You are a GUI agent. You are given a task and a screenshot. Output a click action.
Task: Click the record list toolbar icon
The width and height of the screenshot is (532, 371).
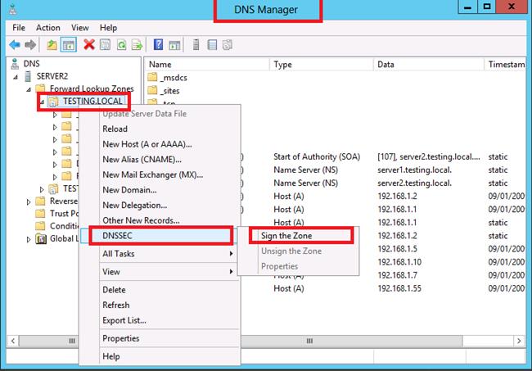212,45
